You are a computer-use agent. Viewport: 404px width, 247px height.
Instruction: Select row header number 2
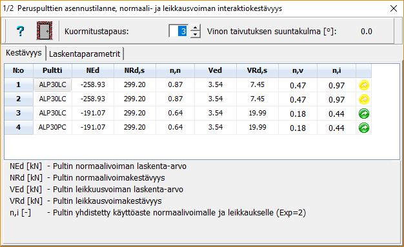(x=18, y=99)
